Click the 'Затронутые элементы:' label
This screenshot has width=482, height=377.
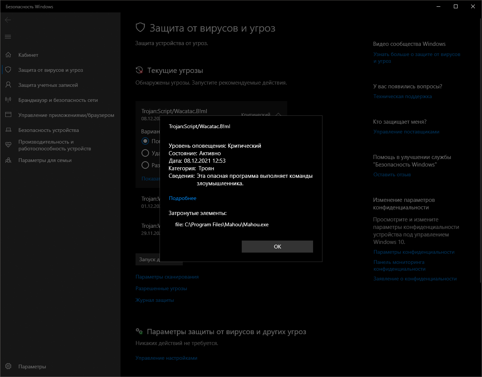pos(197,213)
